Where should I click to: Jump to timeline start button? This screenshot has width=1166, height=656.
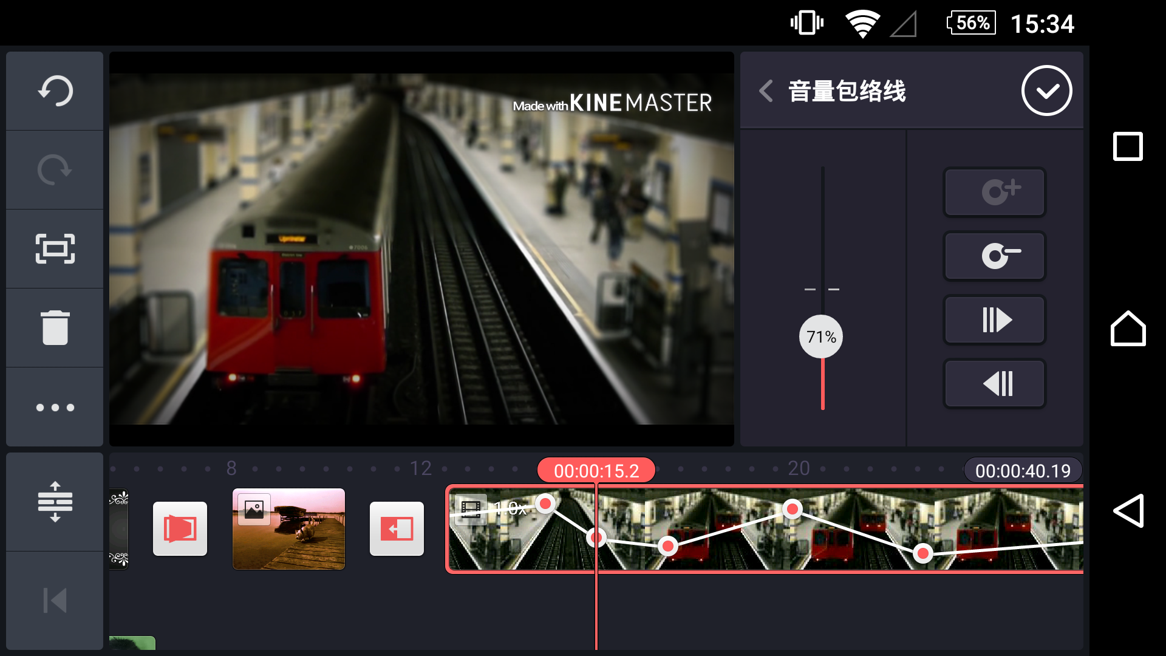click(x=55, y=601)
